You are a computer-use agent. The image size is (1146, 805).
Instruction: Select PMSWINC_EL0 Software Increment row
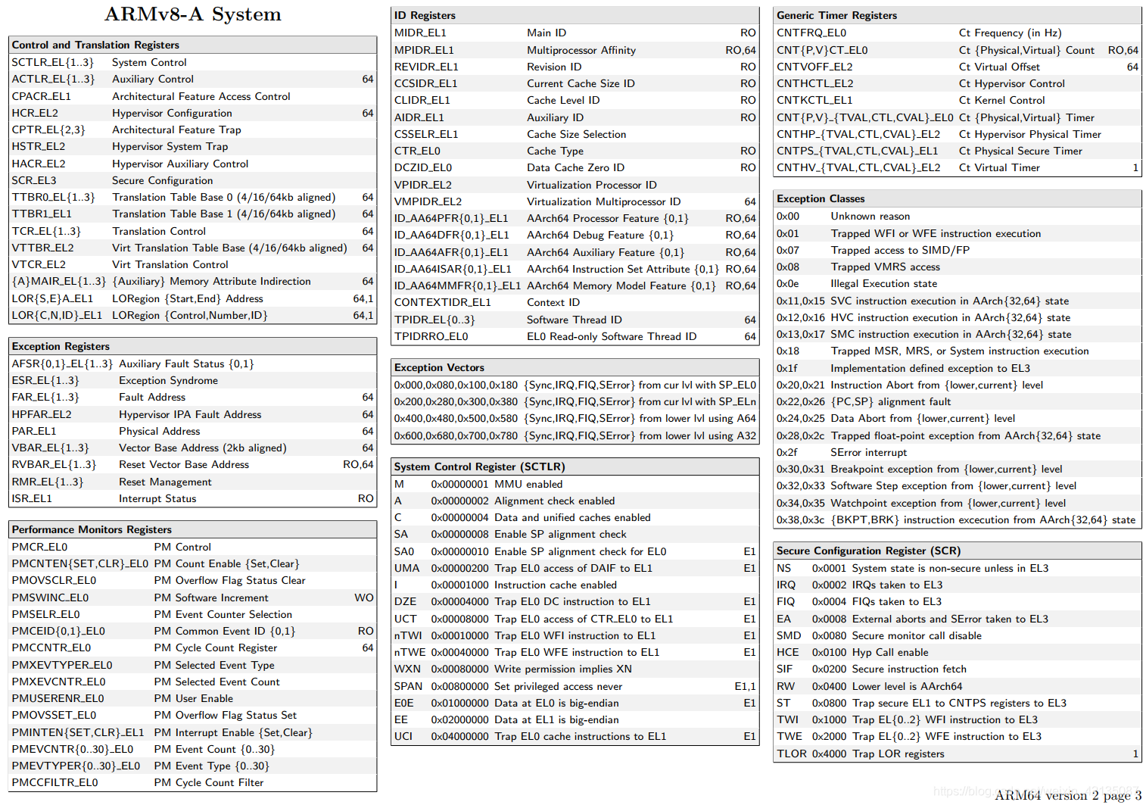193,598
